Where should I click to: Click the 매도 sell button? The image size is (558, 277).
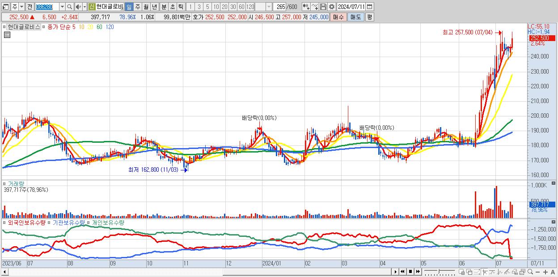coord(355,17)
